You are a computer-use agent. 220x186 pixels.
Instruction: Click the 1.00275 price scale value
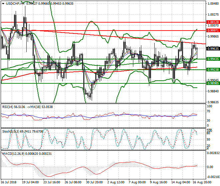213,15
